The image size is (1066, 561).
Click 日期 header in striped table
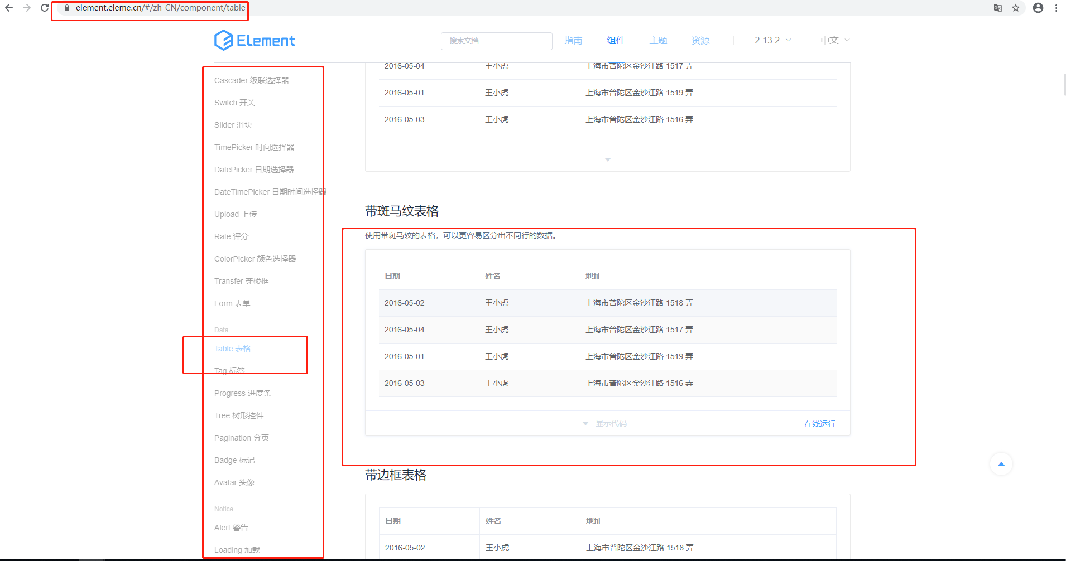[x=392, y=276]
